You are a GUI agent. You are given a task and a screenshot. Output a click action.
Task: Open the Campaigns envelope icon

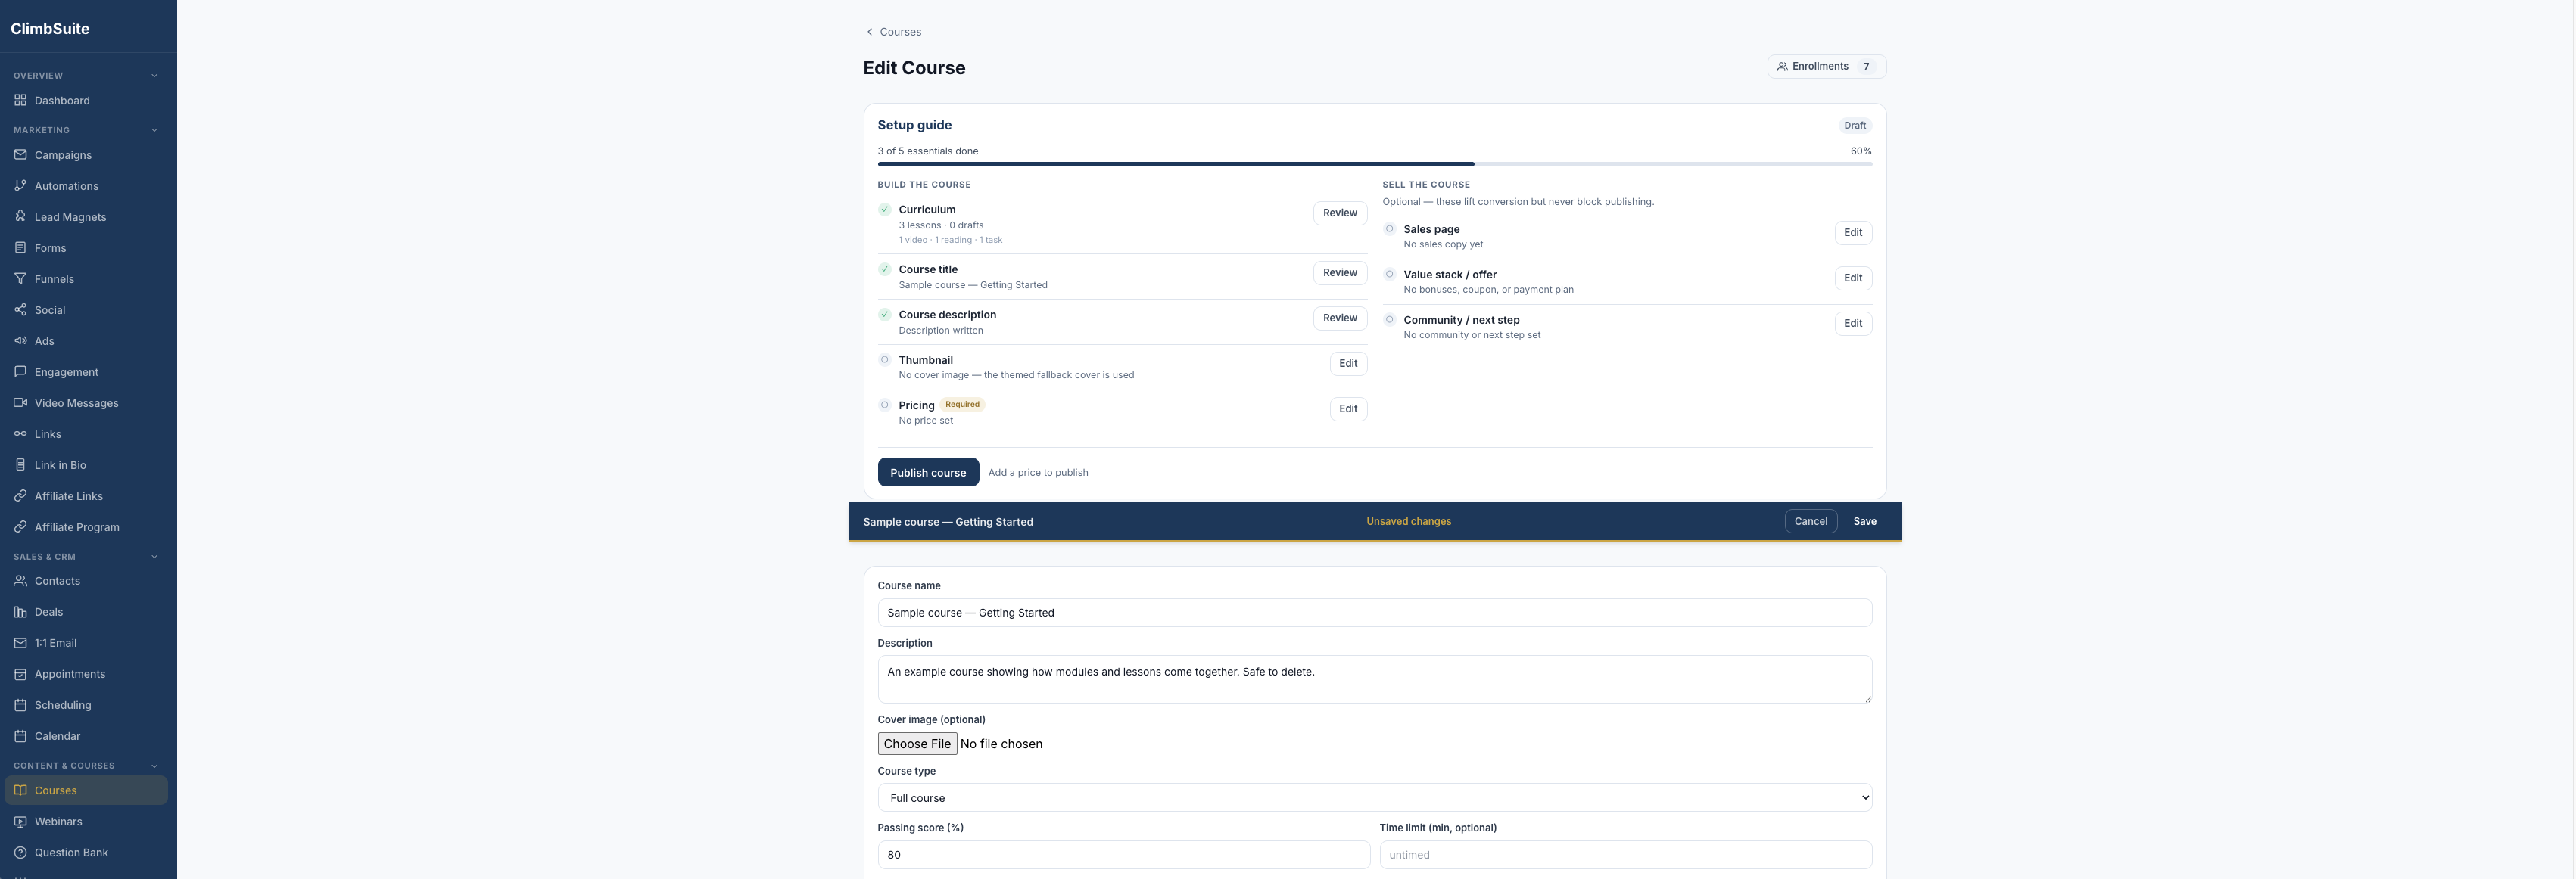coord(20,155)
